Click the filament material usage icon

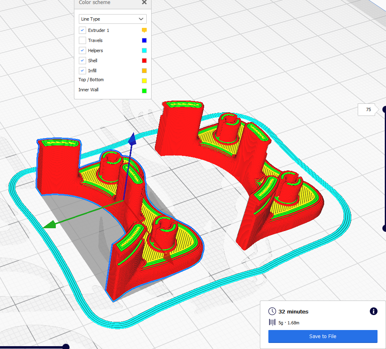272,322
